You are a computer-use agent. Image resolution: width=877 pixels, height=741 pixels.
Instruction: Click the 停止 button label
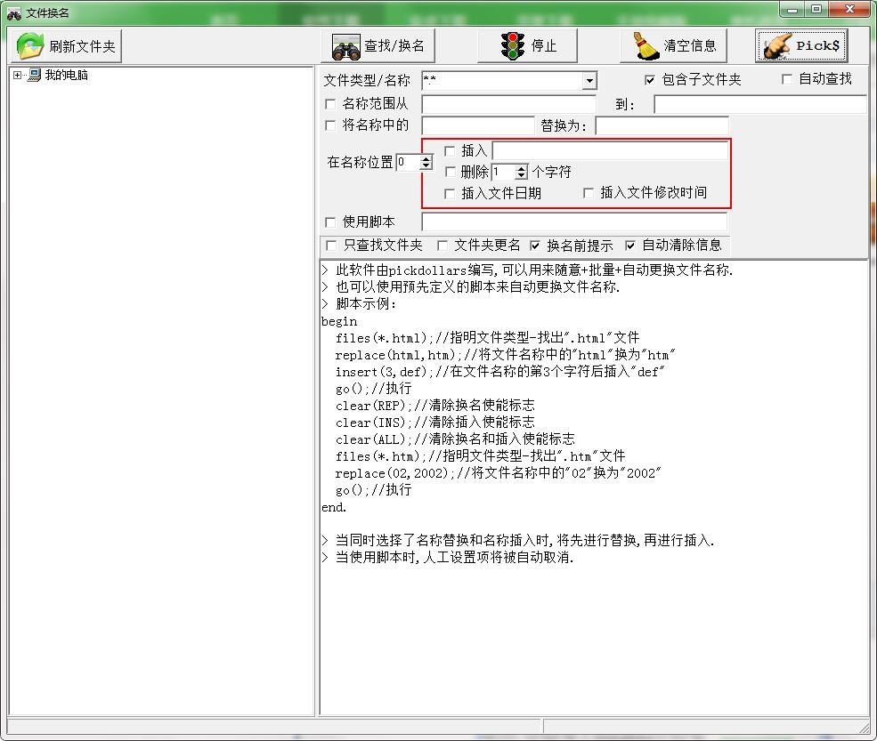coord(544,46)
